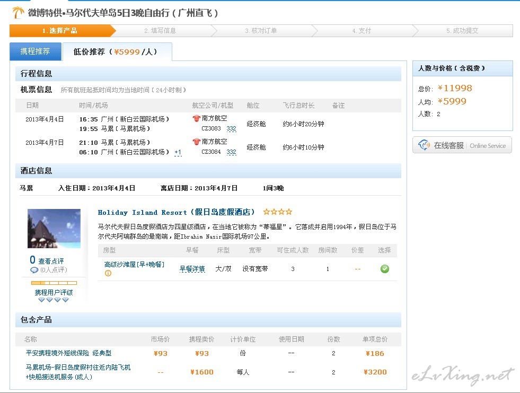Click step 4 支付

[362, 31]
